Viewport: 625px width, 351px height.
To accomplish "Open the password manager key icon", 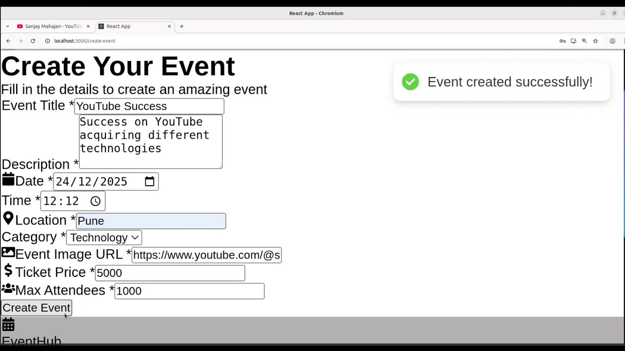I will click(562, 41).
